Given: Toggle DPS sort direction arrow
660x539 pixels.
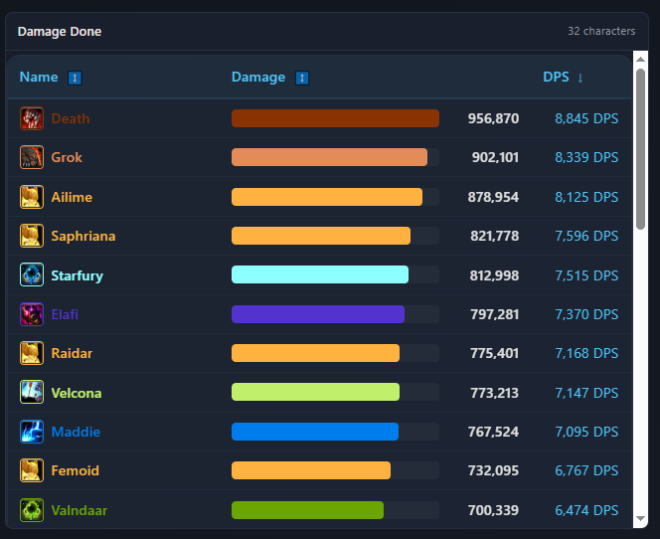Looking at the screenshot, I should point(580,78).
